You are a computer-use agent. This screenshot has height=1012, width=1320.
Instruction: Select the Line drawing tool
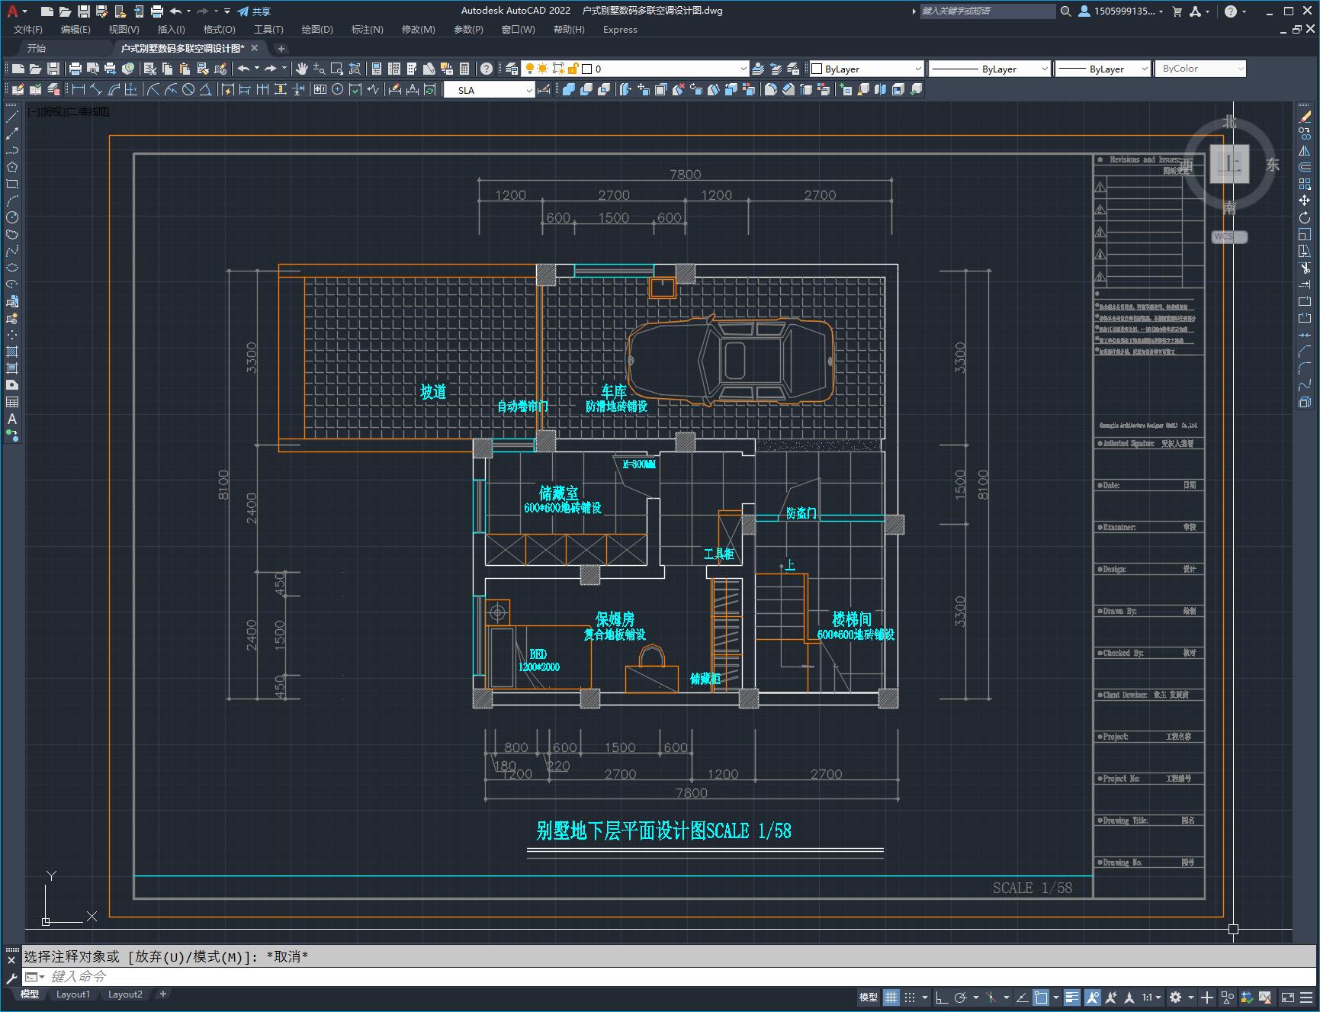click(12, 117)
